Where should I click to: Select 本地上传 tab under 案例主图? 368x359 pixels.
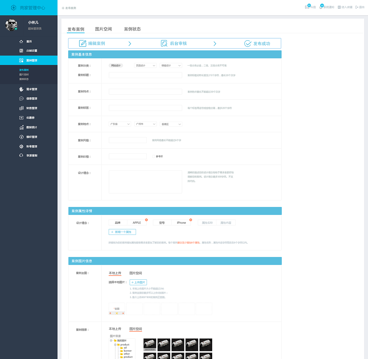[x=115, y=273]
